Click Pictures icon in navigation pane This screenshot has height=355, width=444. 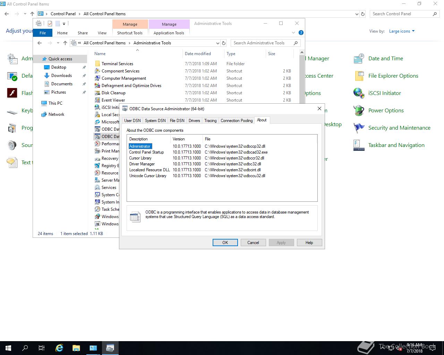47,92
